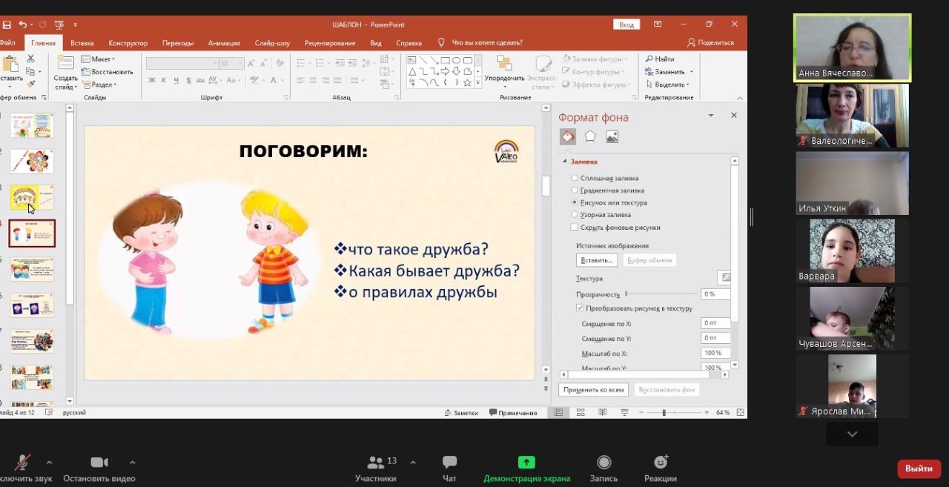Open the Fill paint bucket tab in Формат фона

567,136
